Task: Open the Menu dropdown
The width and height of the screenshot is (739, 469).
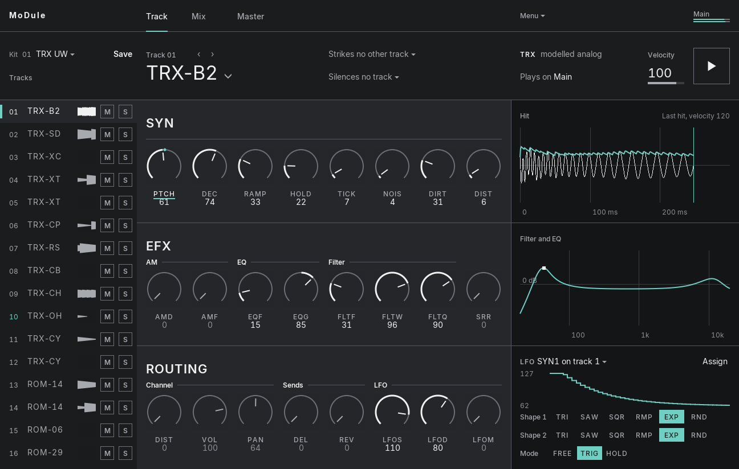Action: pyautogui.click(x=532, y=16)
